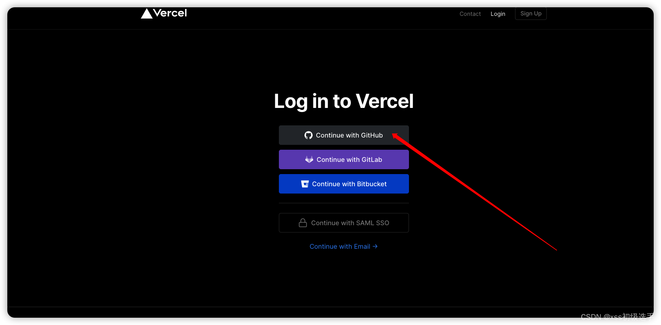Viewport: 661px width, 325px height.
Task: Click the GitHub logo icon
Action: (x=308, y=135)
